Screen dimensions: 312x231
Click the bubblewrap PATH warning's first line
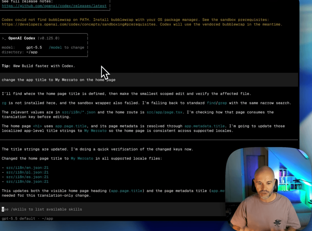[135, 20]
